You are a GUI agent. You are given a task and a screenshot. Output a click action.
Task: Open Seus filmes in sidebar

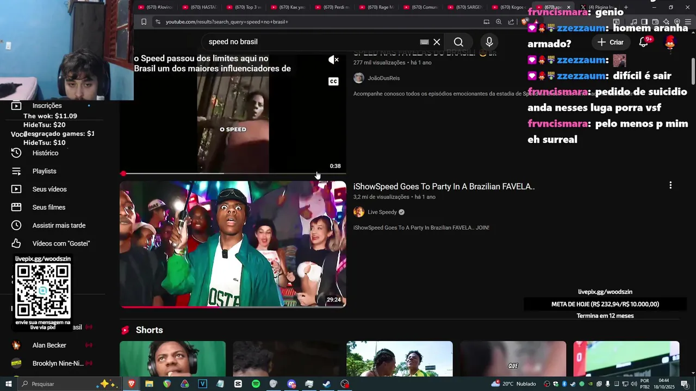coord(49,207)
